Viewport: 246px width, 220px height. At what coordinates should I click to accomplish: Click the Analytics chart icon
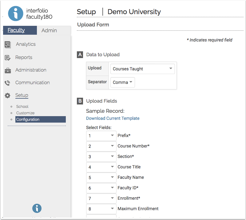click(x=8, y=45)
